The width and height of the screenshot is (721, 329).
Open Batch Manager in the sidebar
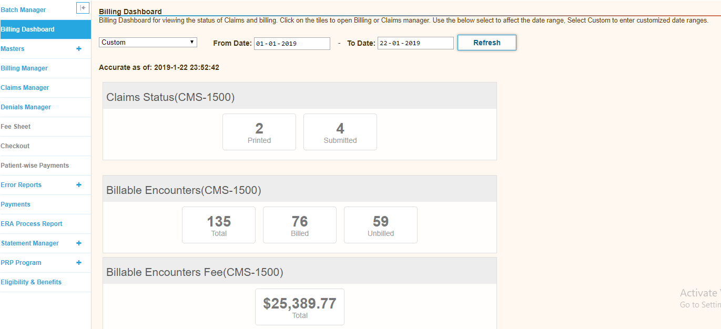[23, 10]
